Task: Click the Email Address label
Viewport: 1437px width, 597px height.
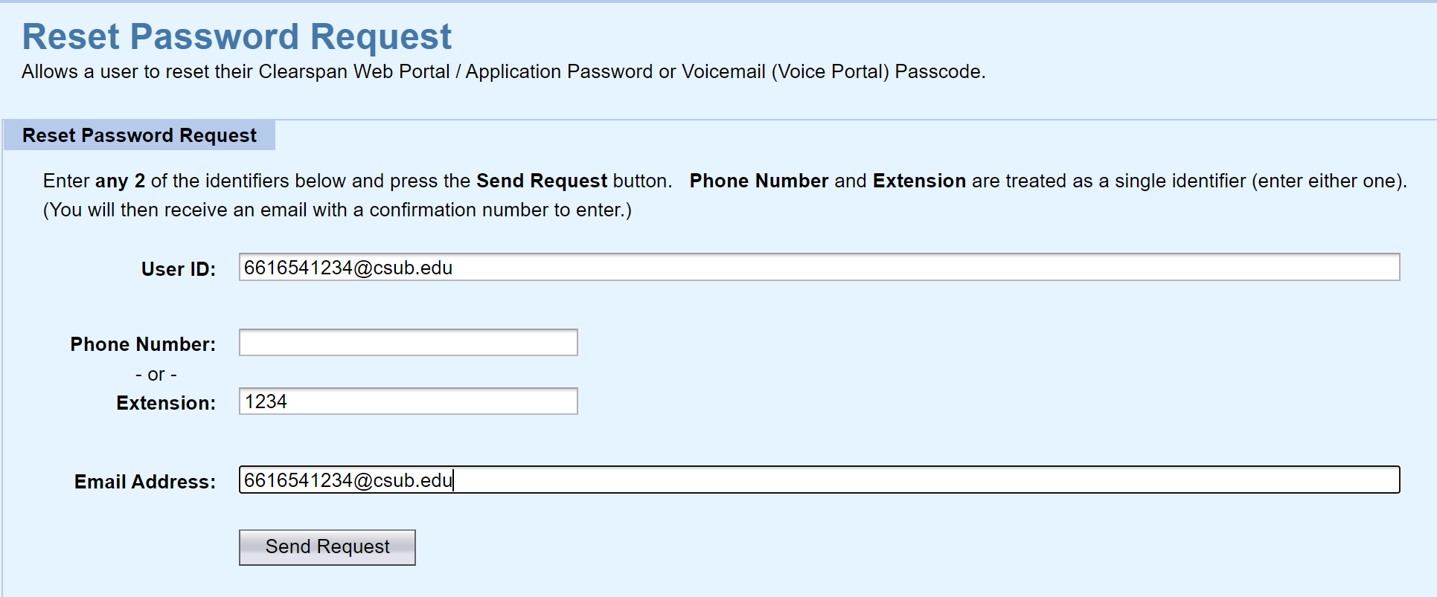Action: point(144,482)
